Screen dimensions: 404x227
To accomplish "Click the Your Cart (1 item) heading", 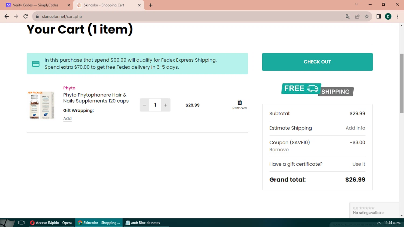I will click(x=80, y=29).
